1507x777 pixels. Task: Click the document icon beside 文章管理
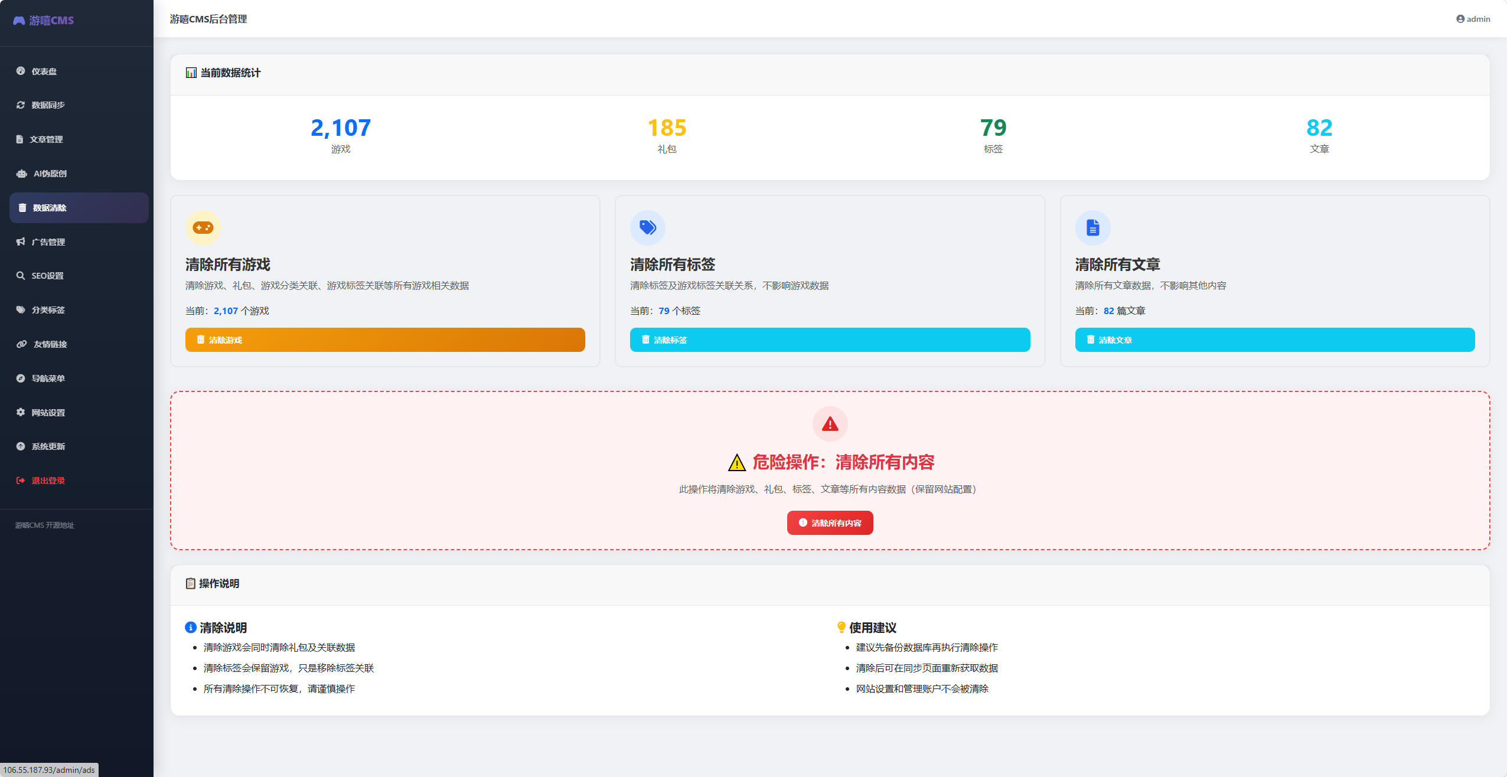(x=19, y=139)
